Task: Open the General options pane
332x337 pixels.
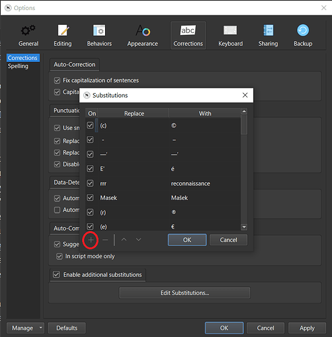Action: [x=28, y=36]
